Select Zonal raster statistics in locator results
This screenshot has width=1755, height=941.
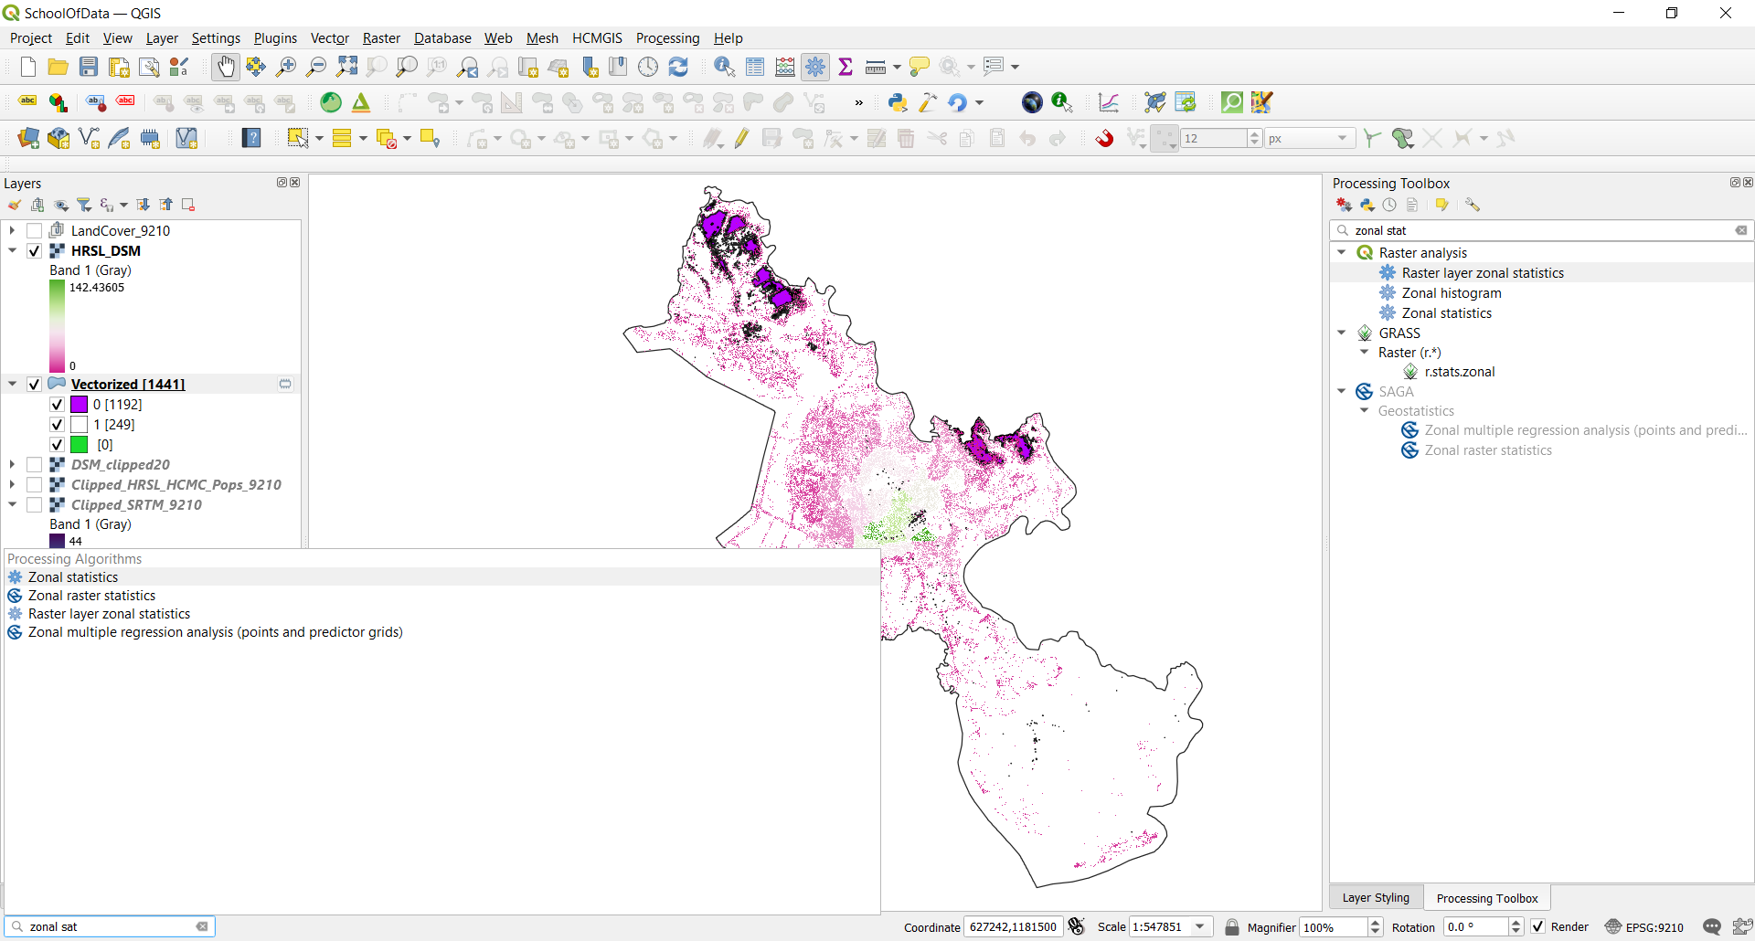[x=441, y=596]
